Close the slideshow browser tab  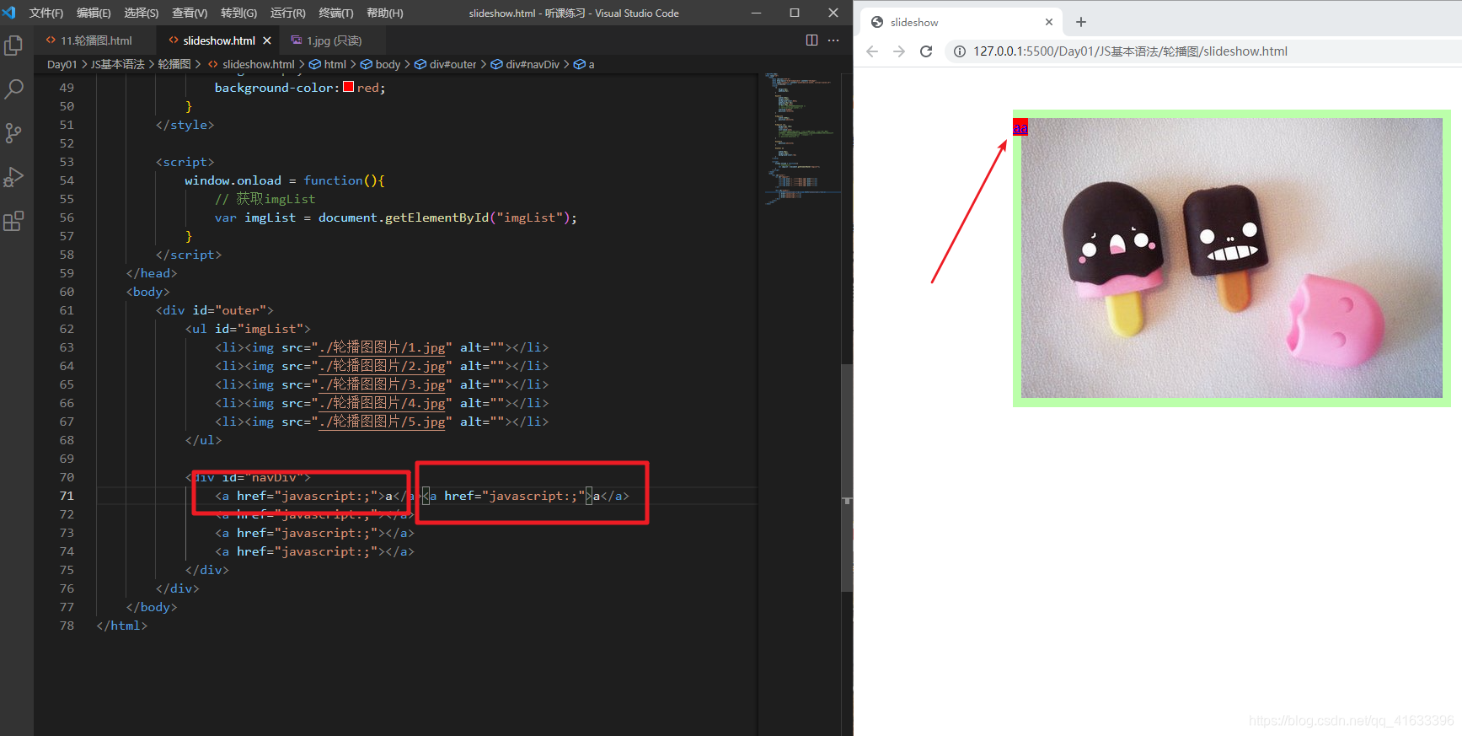click(1049, 22)
